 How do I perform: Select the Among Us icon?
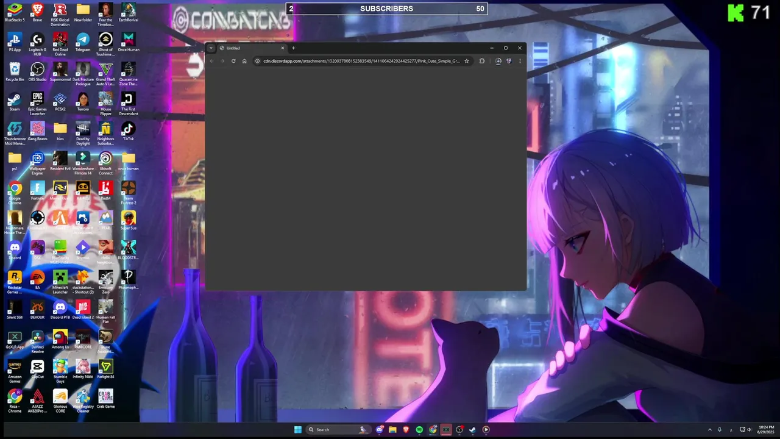click(x=60, y=341)
